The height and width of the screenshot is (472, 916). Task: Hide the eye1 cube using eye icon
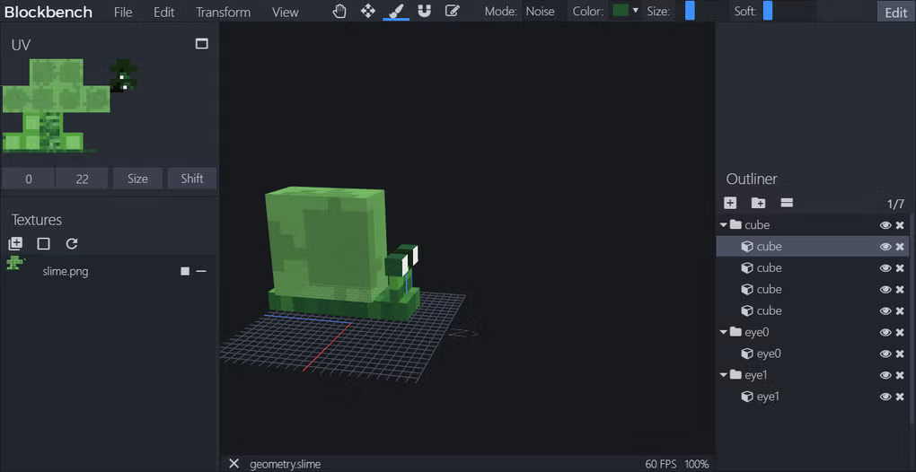[885, 398]
